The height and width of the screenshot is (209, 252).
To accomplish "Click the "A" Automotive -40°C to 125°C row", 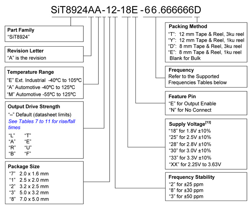I will [41, 87].
